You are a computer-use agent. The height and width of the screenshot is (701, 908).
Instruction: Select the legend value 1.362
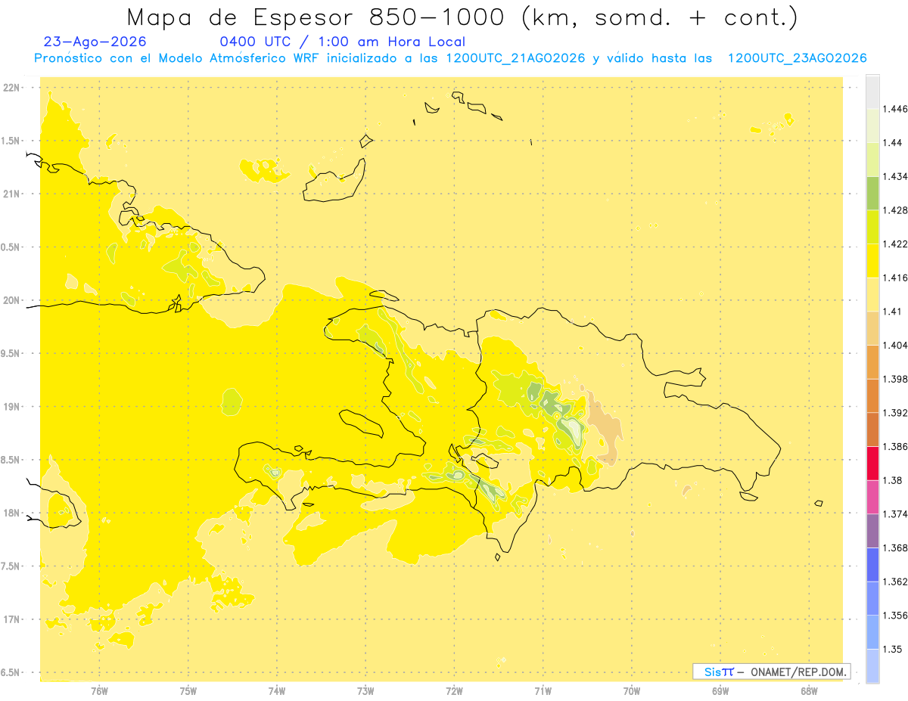click(x=895, y=582)
